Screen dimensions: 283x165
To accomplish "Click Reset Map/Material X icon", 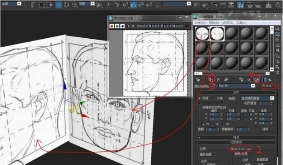I will 218,80.
